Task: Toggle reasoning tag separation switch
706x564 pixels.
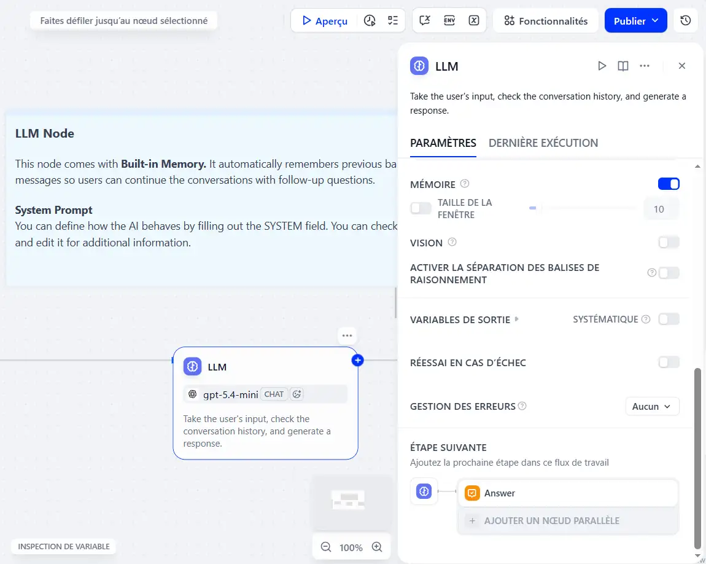Action: tap(668, 273)
